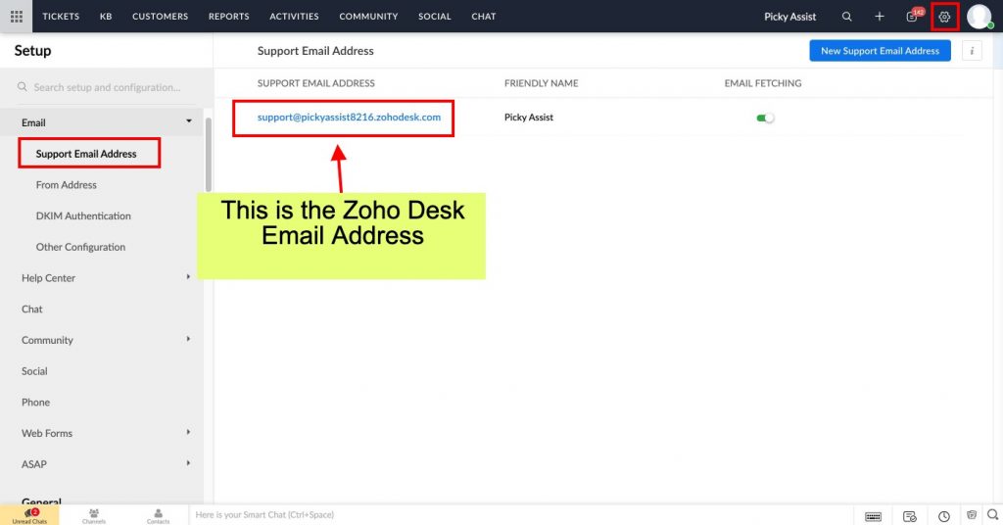The width and height of the screenshot is (1003, 525).
Task: Click the clock history icon in bottom bar
Action: (x=943, y=516)
